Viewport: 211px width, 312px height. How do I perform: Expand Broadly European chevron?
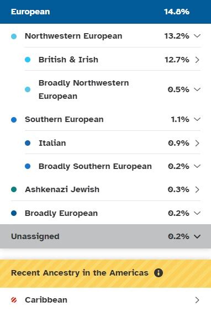pyautogui.click(x=197, y=213)
